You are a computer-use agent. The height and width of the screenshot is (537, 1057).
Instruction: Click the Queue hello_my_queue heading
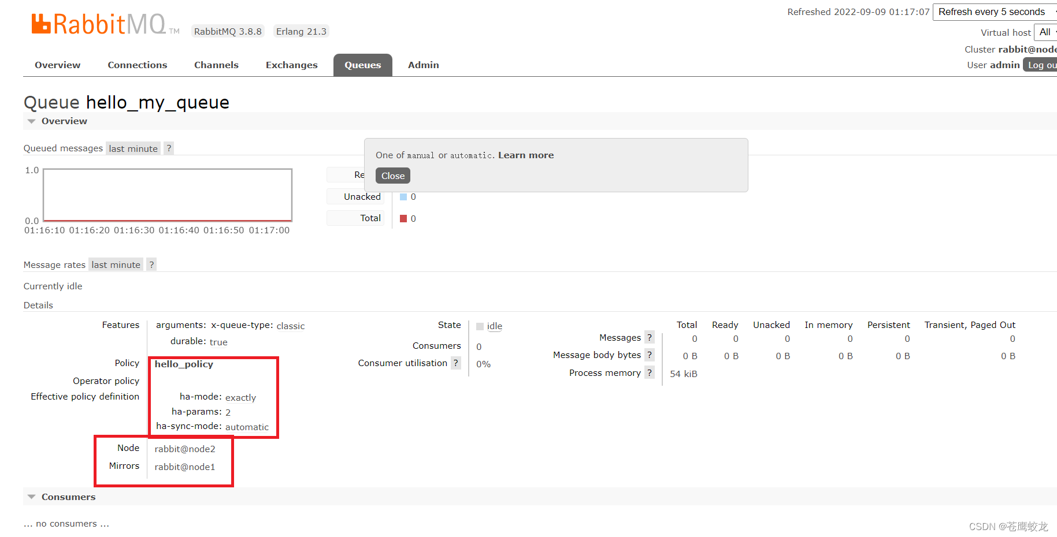coord(127,102)
